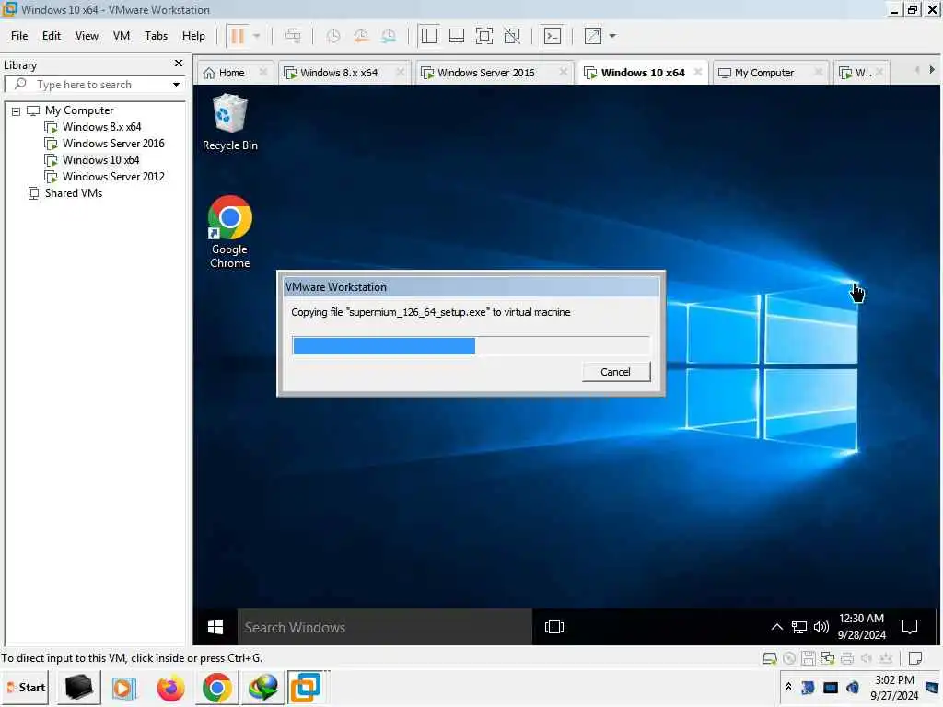Viewport: 943px width, 707px height.
Task: Click the Stretch Guest display icon
Action: coord(593,36)
